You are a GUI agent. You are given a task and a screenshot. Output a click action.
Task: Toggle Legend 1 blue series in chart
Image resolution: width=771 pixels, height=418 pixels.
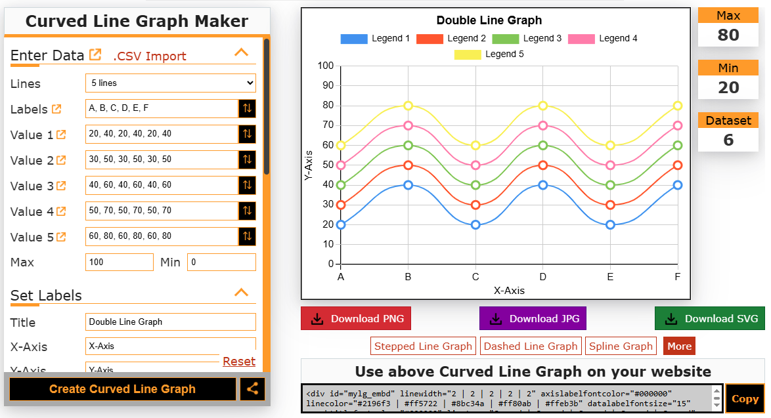point(375,38)
